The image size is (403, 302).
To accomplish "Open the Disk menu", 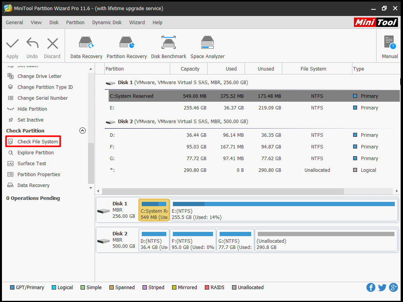I will 54,22.
